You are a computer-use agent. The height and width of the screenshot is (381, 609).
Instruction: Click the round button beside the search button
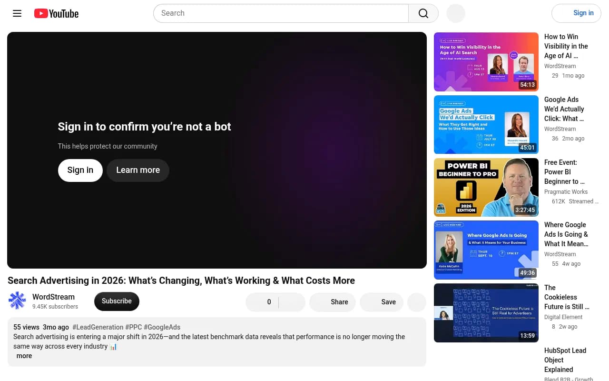[x=456, y=13]
